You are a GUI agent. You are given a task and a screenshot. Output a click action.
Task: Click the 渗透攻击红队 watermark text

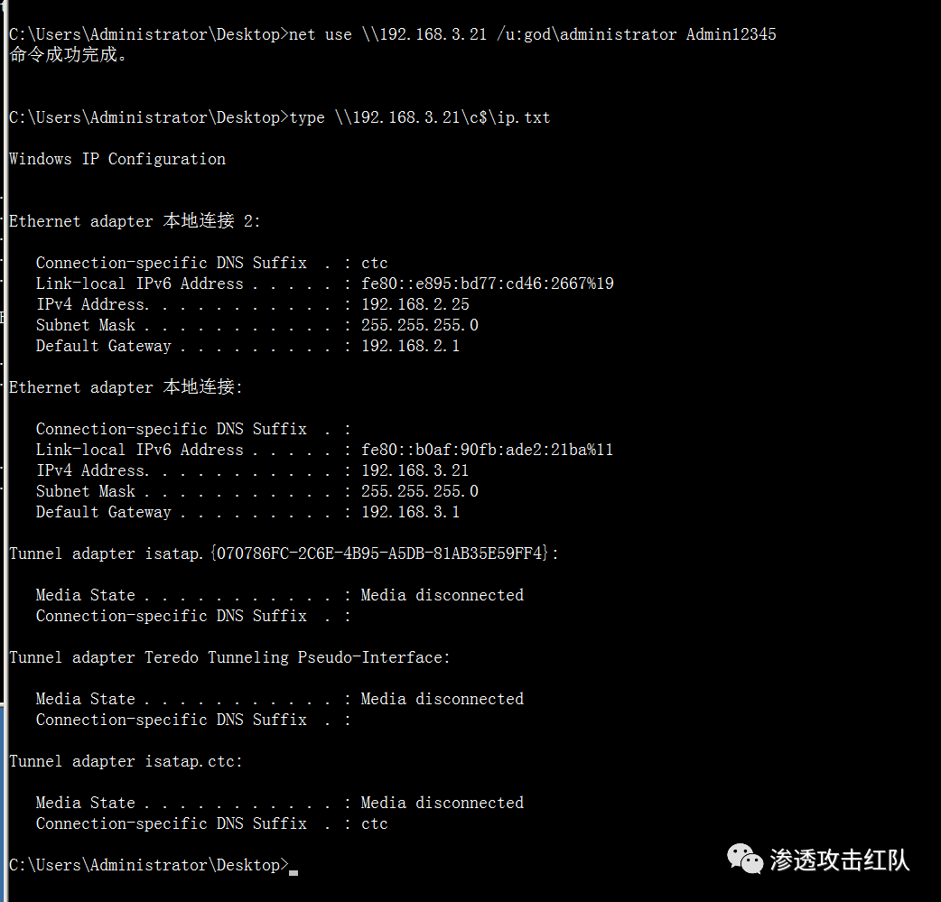click(x=839, y=860)
